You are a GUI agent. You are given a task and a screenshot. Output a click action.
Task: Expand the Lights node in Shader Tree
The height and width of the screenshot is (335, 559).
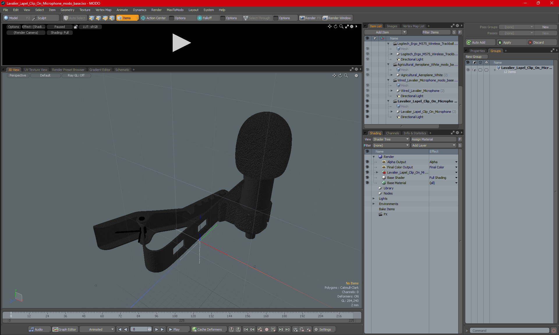374,199
